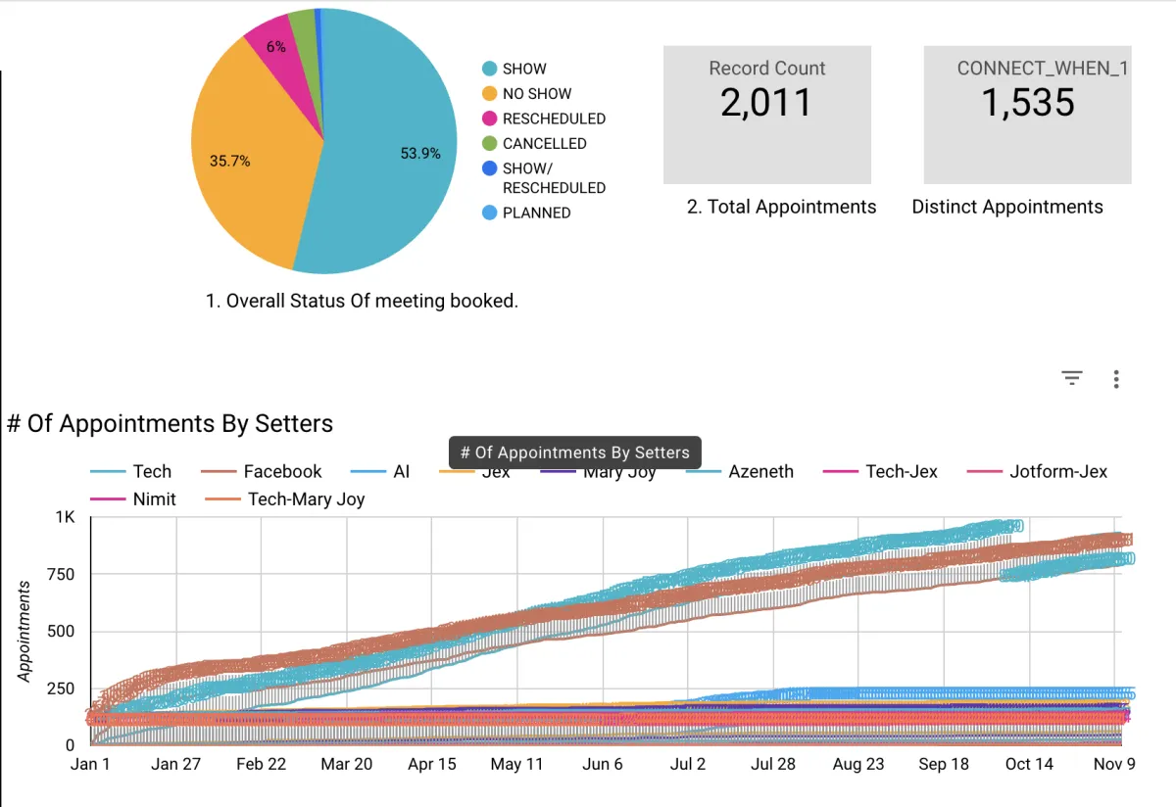The width and height of the screenshot is (1176, 807).
Task: Select the Tech-Jex series legend entry
Action: pos(880,471)
